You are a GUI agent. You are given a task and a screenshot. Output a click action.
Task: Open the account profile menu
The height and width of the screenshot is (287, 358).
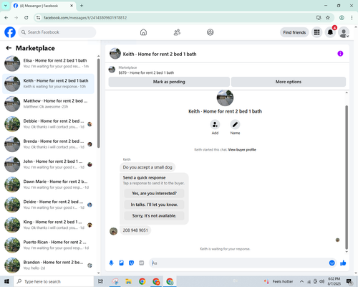pos(344,32)
